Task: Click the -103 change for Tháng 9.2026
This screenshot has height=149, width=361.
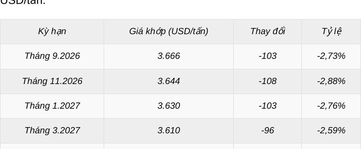Action: click(268, 56)
